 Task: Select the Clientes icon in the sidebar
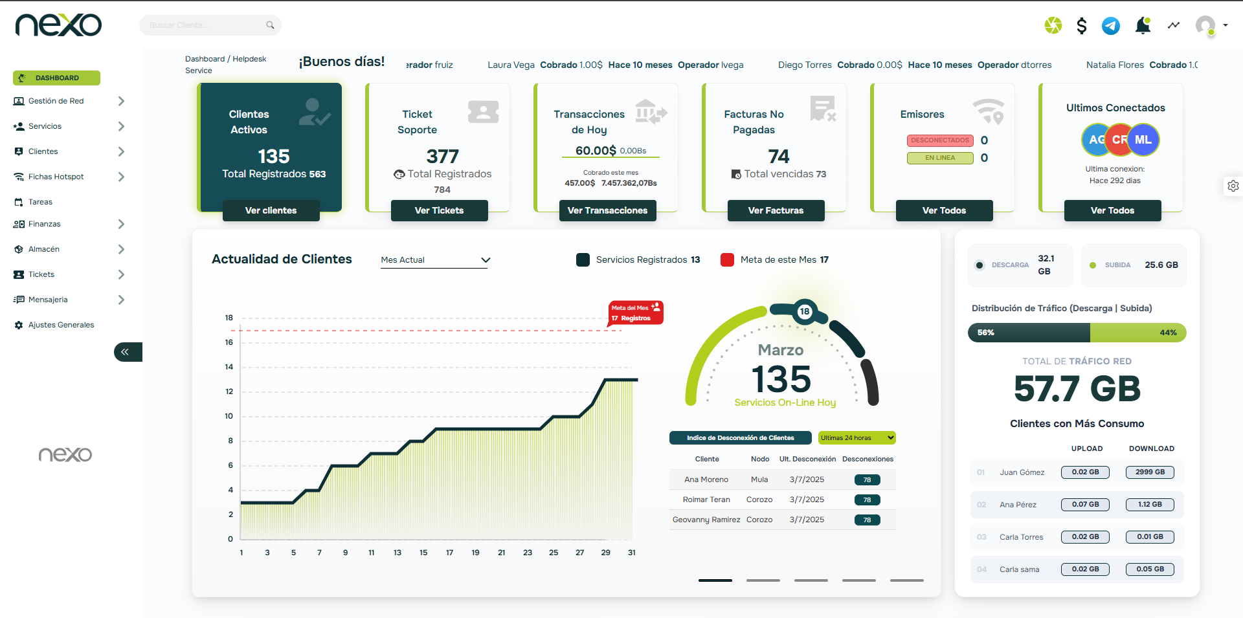(18, 151)
